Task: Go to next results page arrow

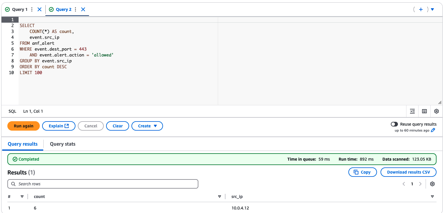Action: click(420, 184)
